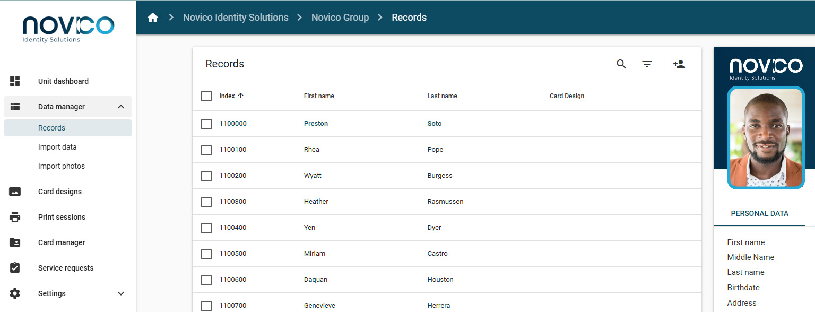Open Card manager in sidebar
This screenshot has width=815, height=312.
click(x=62, y=242)
